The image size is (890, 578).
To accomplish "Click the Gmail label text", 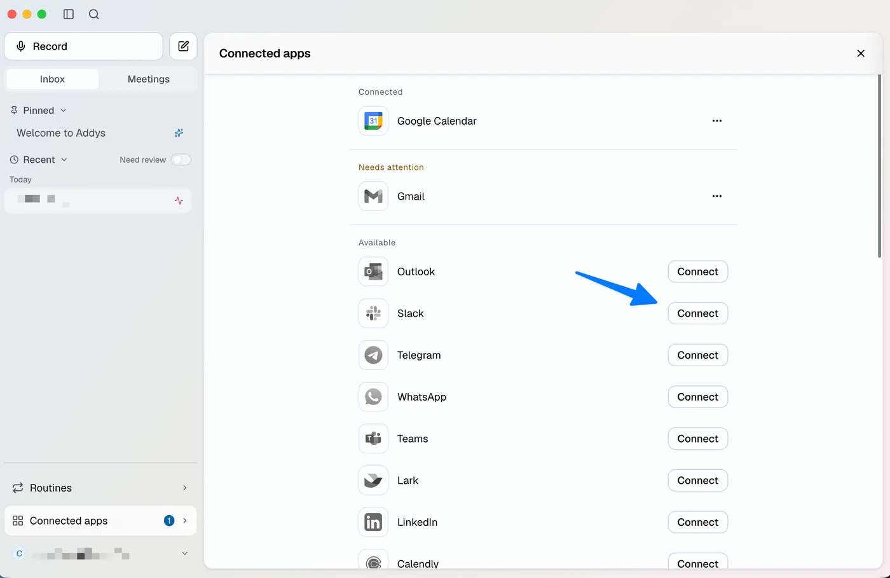I will pos(411,196).
